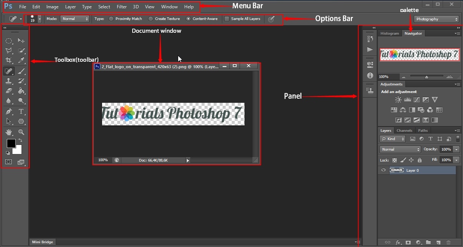Select the Hand tool
This screenshot has height=247, width=463.
(9, 132)
